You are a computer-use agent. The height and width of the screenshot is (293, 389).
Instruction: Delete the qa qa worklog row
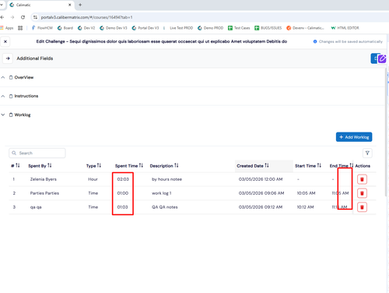coord(362,207)
